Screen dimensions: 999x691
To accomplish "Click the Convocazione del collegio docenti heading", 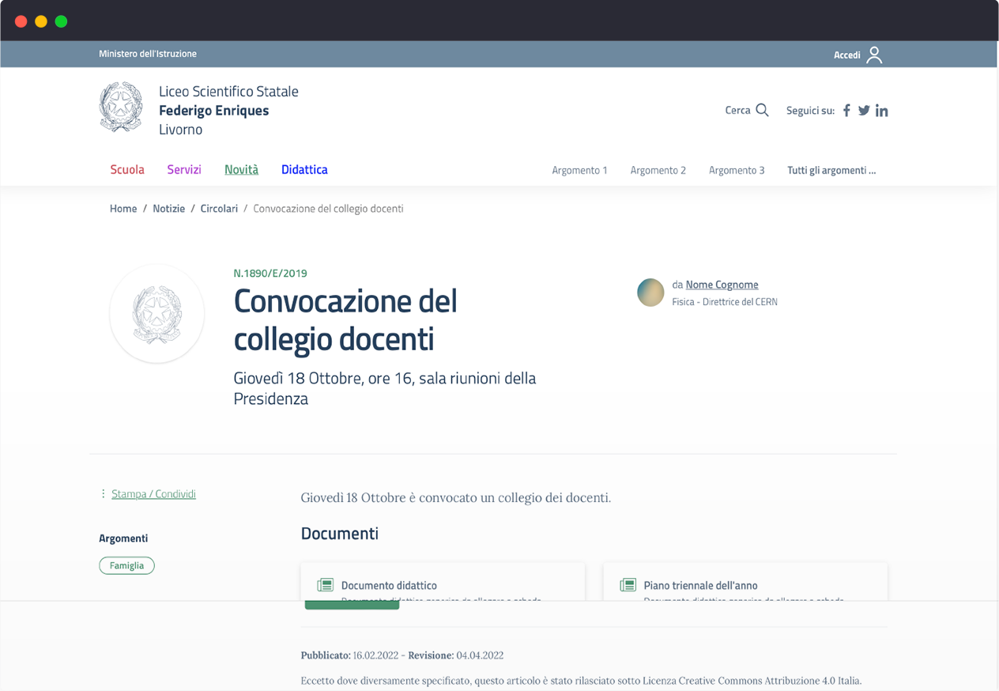I will tap(345, 320).
